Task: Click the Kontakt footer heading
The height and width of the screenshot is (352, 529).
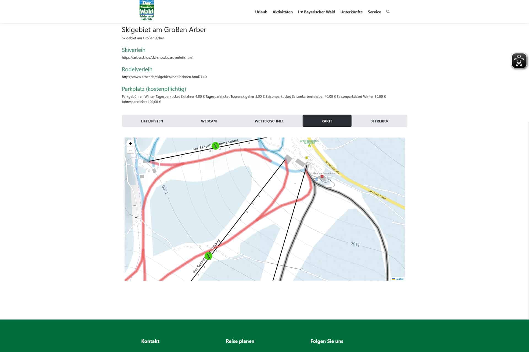Action: (150, 341)
